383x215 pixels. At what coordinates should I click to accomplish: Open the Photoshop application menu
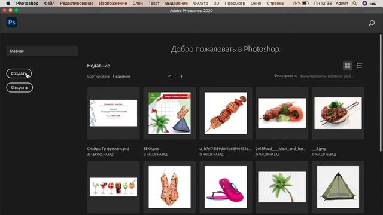click(x=27, y=4)
